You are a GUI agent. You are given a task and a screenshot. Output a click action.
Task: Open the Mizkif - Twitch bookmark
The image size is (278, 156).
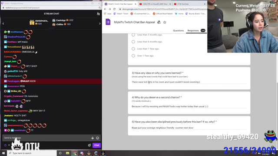click(121, 13)
